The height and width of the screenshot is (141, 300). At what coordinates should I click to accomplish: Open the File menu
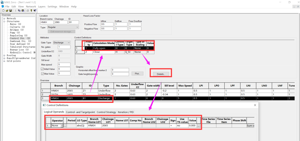tap(7, 6)
